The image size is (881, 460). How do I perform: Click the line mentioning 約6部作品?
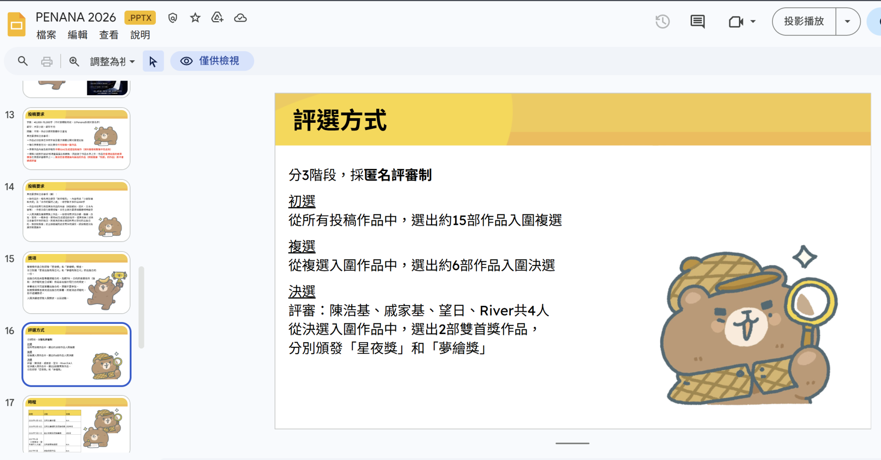[x=422, y=265]
